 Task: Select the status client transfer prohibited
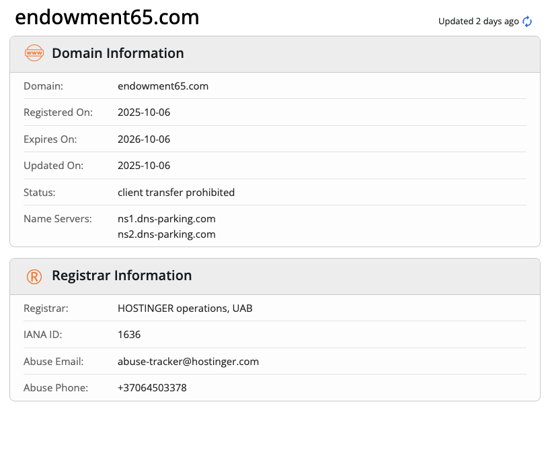click(x=176, y=192)
